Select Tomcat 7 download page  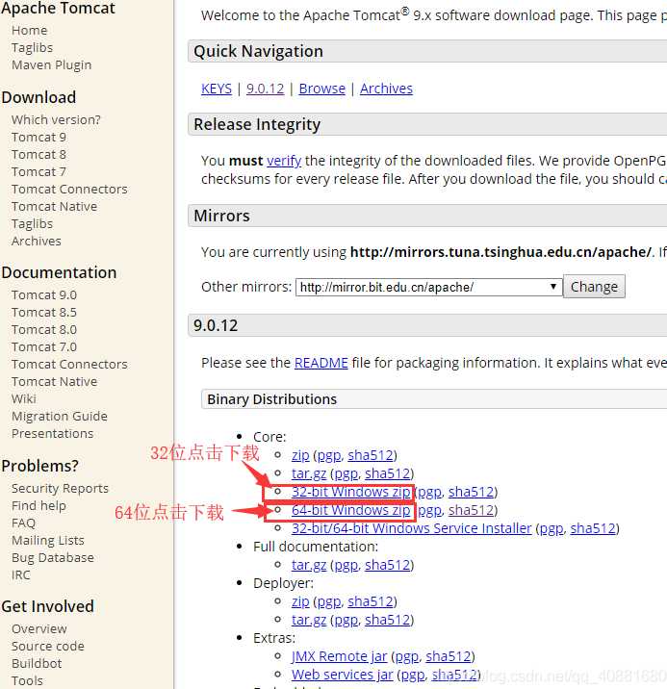point(38,172)
